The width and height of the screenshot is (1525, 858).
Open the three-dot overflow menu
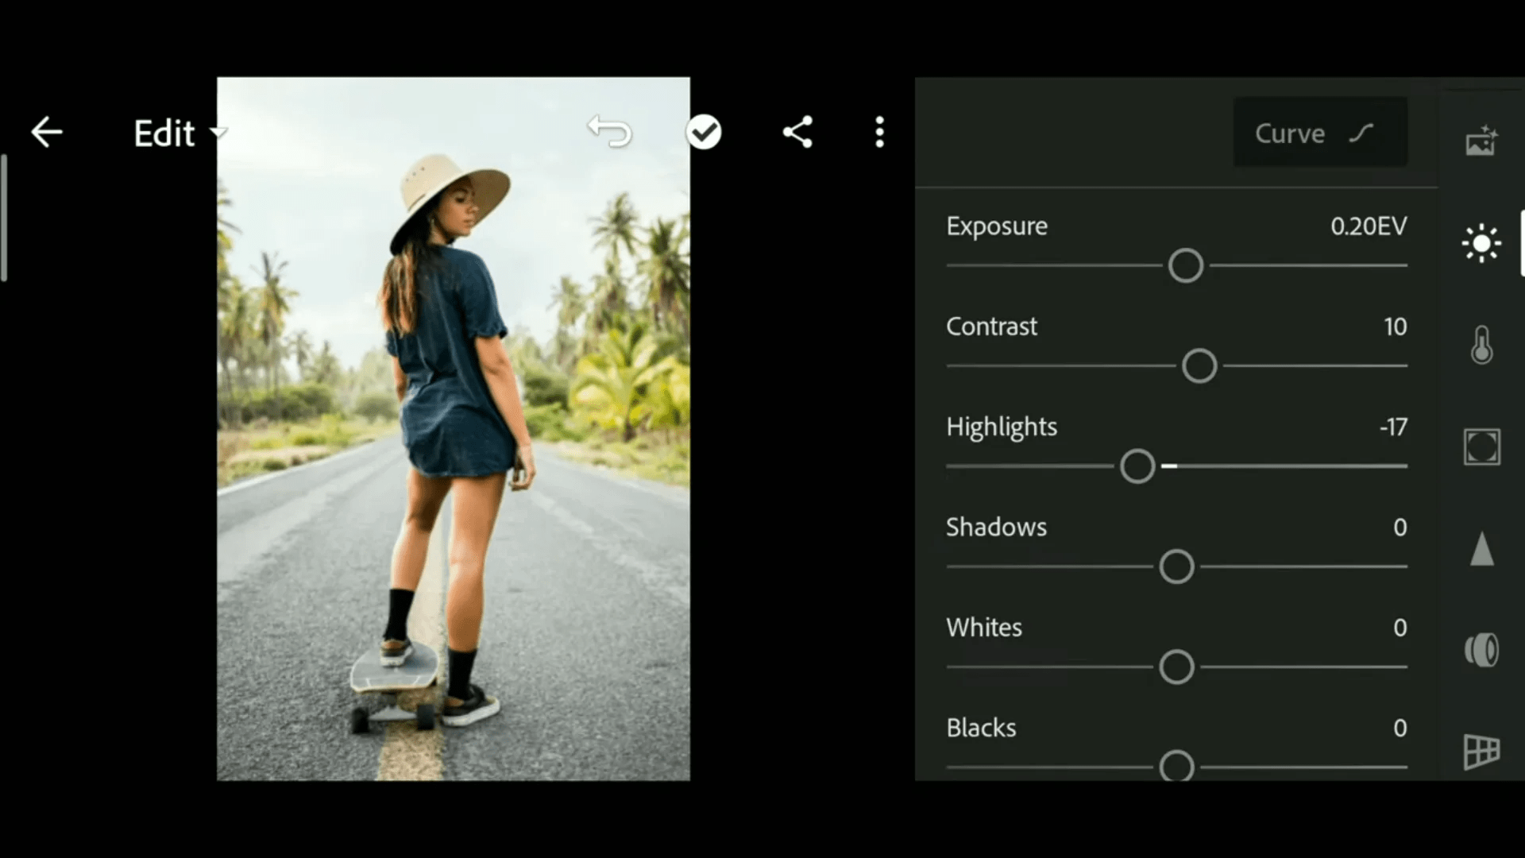pos(879,133)
